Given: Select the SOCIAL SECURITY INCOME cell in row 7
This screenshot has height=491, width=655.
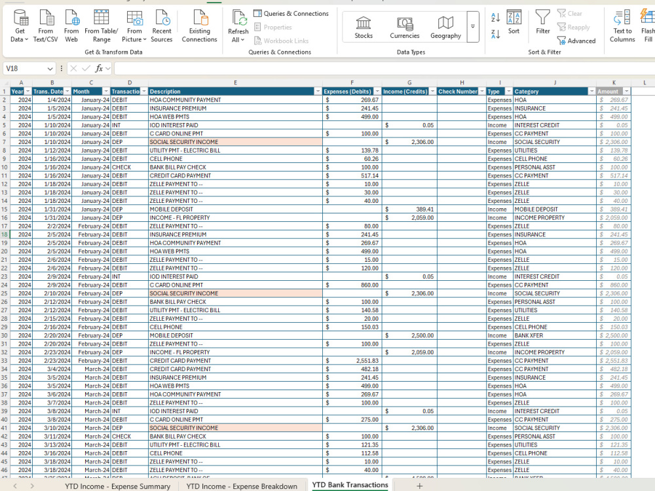Looking at the screenshot, I should pyautogui.click(x=235, y=142).
